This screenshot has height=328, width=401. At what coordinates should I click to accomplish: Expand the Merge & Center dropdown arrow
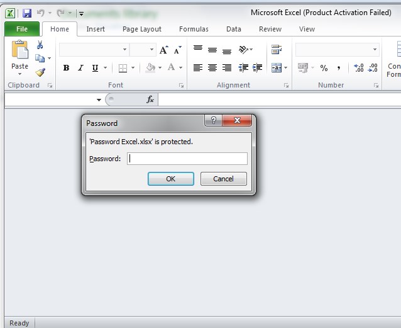coord(286,68)
